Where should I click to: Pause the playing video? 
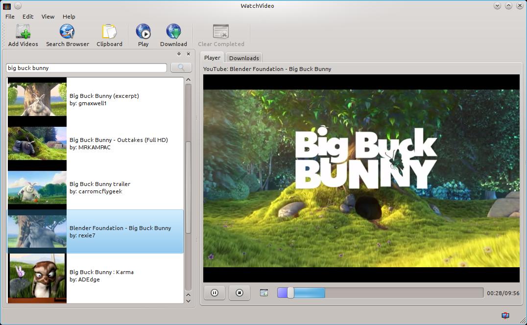click(x=215, y=293)
